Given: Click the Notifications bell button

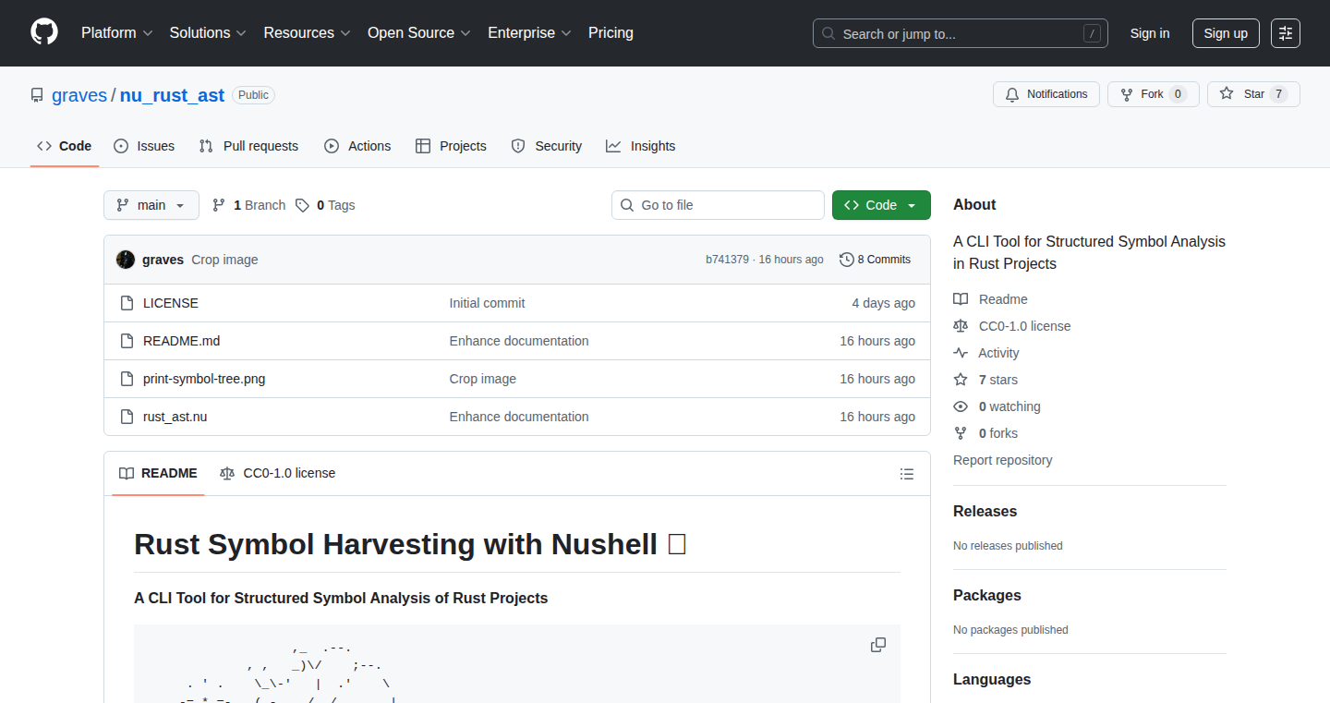Looking at the screenshot, I should click(1046, 94).
